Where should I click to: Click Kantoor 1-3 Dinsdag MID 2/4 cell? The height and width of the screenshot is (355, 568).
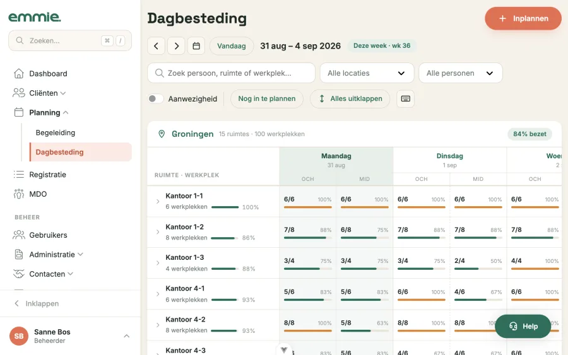pos(478,263)
